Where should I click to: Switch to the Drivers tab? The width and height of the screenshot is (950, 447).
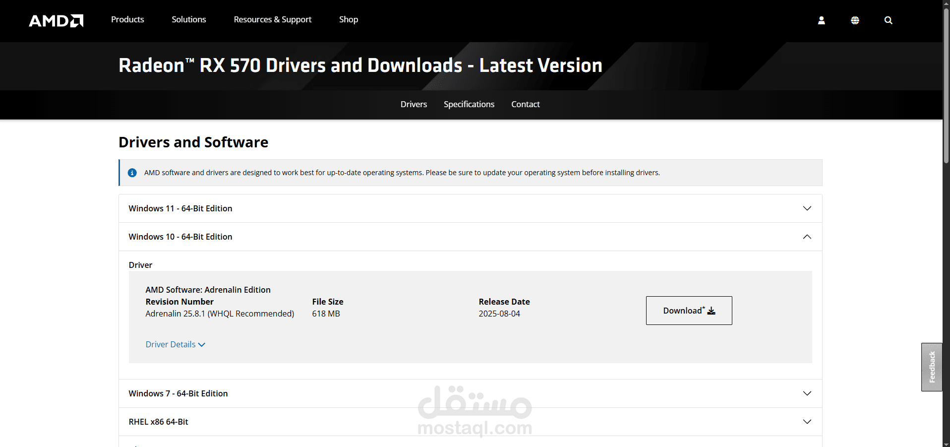414,104
